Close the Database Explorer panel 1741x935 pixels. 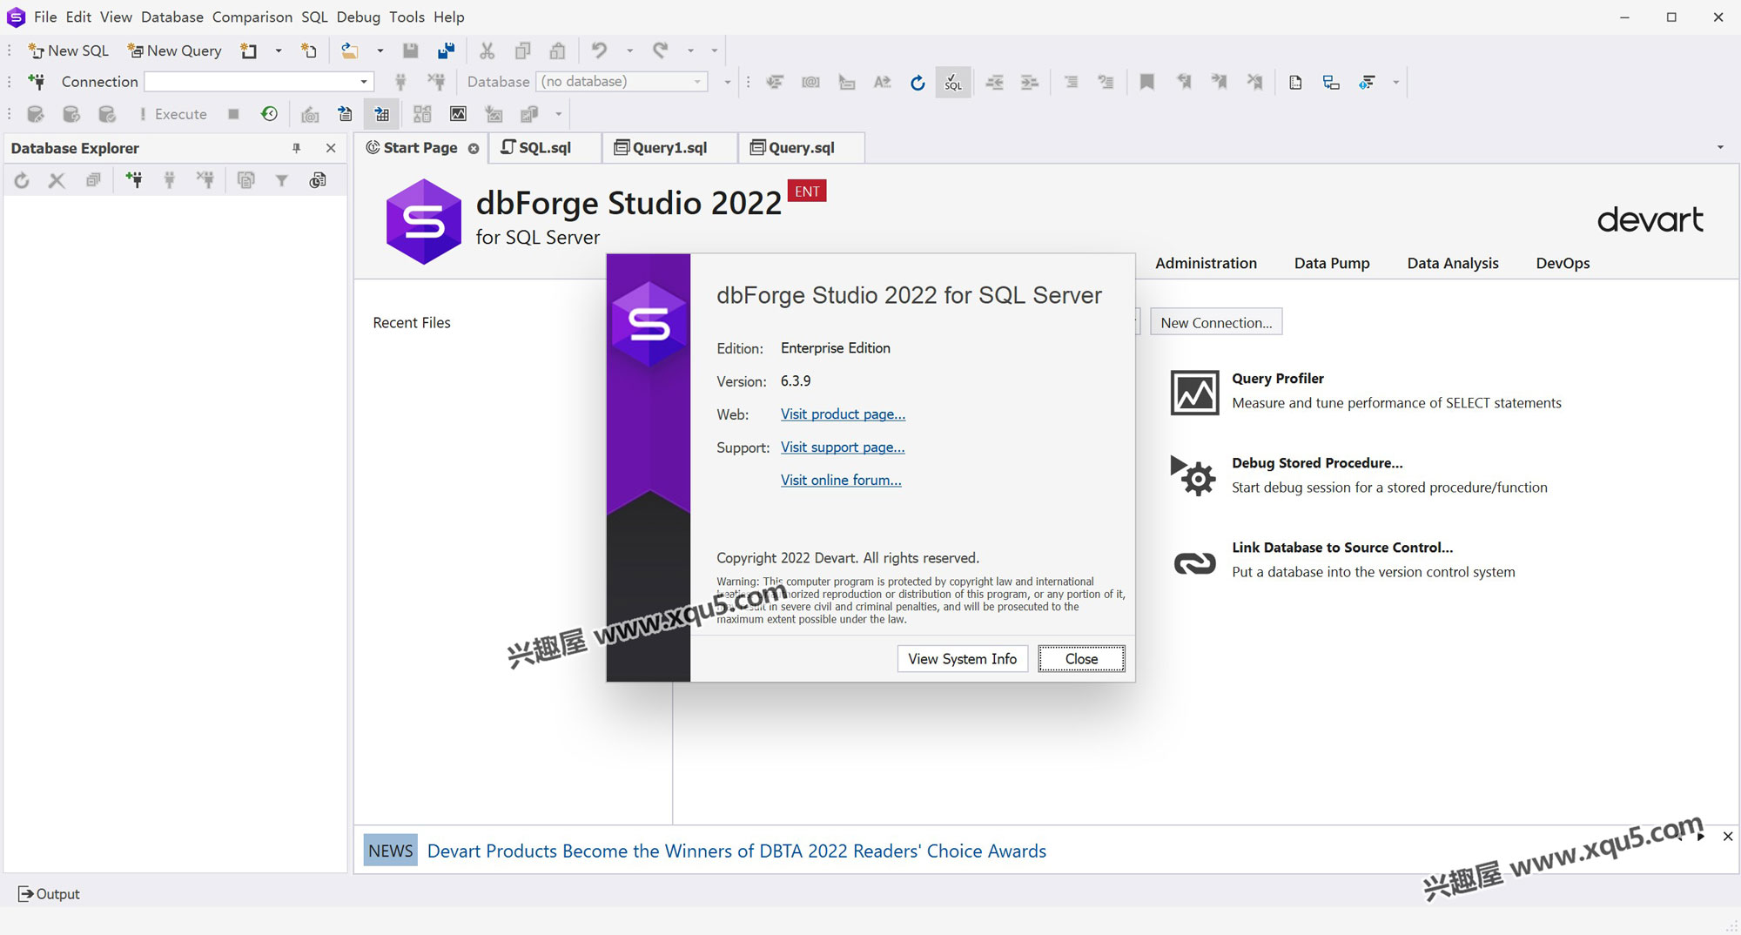coord(331,148)
